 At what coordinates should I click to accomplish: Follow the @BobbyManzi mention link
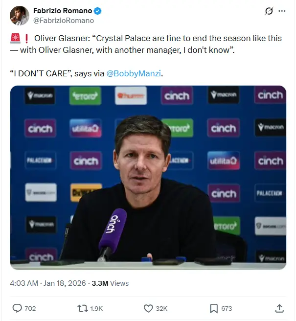(133, 73)
